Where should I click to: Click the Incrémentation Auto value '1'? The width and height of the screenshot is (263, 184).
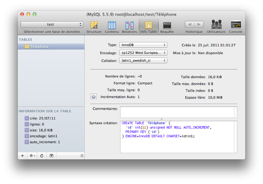click(139, 97)
